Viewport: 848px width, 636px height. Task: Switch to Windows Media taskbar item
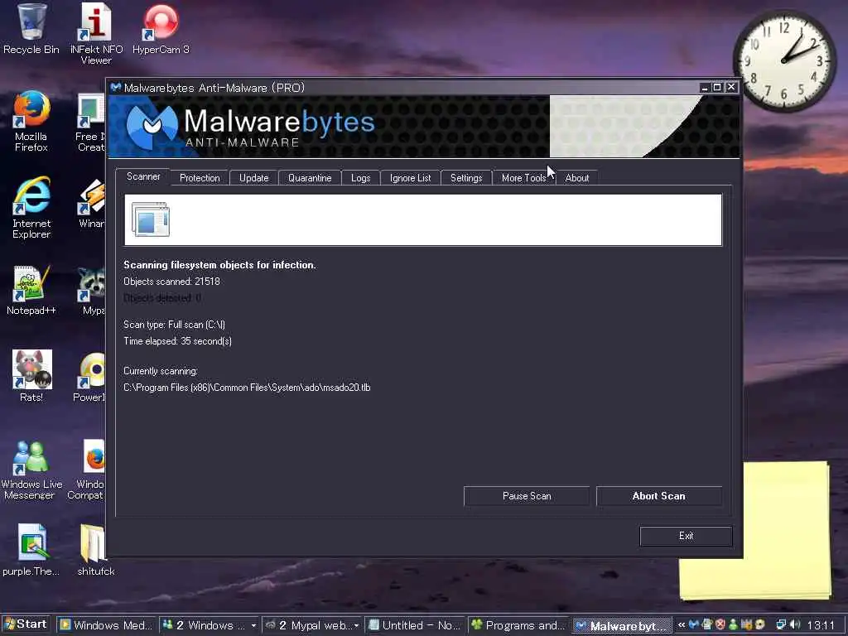pos(106,625)
